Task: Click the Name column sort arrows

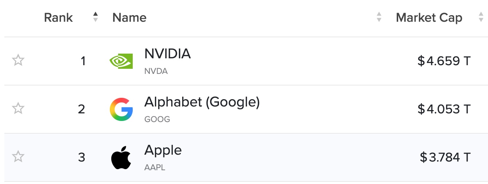Action: click(x=379, y=17)
